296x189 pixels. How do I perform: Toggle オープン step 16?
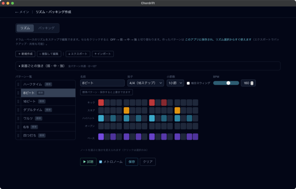[x=195, y=126]
